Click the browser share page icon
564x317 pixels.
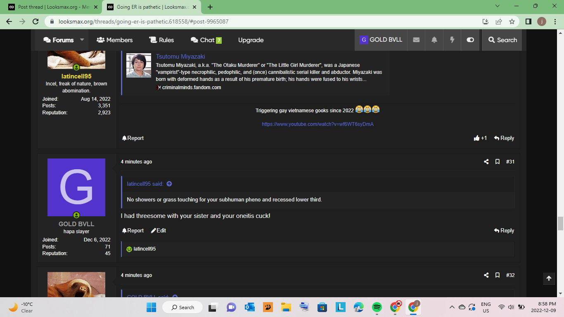pyautogui.click(x=499, y=21)
